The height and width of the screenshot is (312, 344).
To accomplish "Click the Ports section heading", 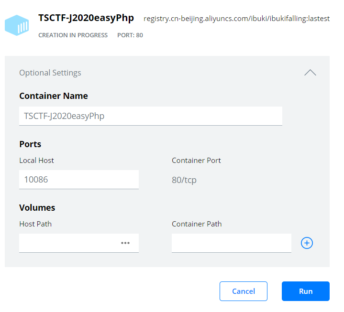I will coord(30,144).
